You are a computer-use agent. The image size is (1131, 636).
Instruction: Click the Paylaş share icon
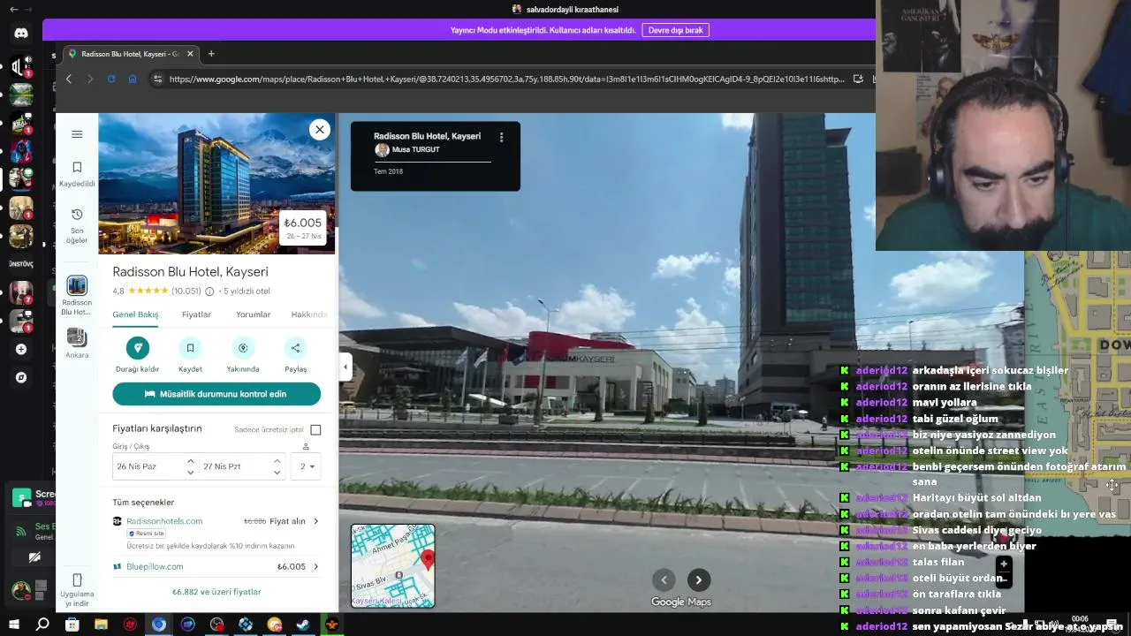295,348
